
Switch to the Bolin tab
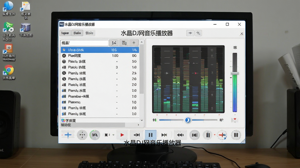point(77,33)
